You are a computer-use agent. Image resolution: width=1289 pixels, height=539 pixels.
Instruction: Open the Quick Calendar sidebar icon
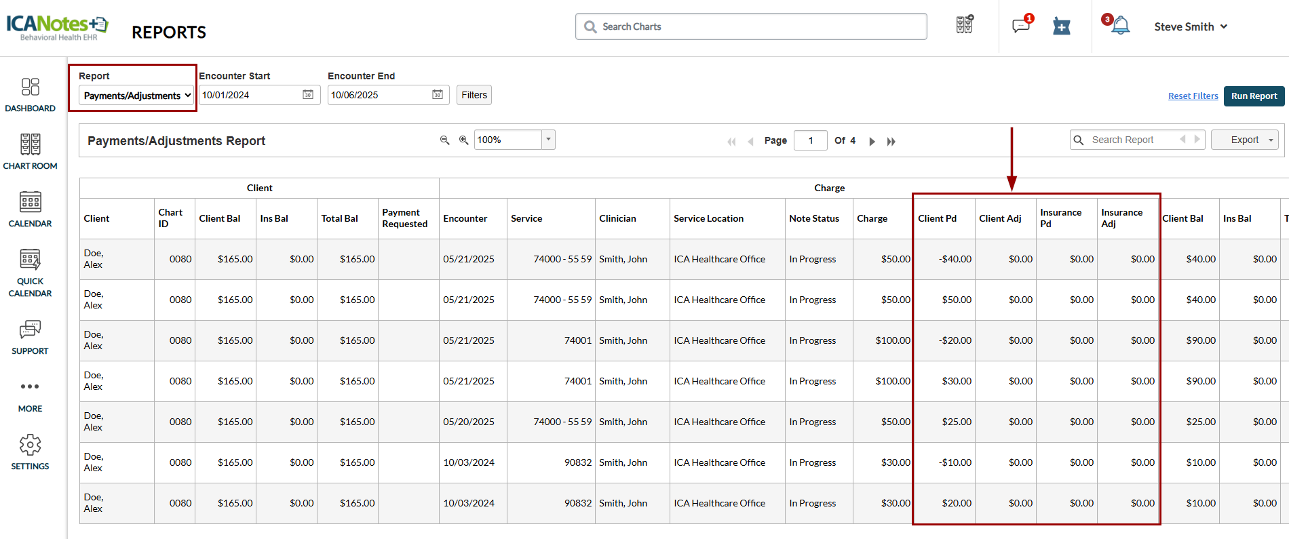[x=31, y=259]
